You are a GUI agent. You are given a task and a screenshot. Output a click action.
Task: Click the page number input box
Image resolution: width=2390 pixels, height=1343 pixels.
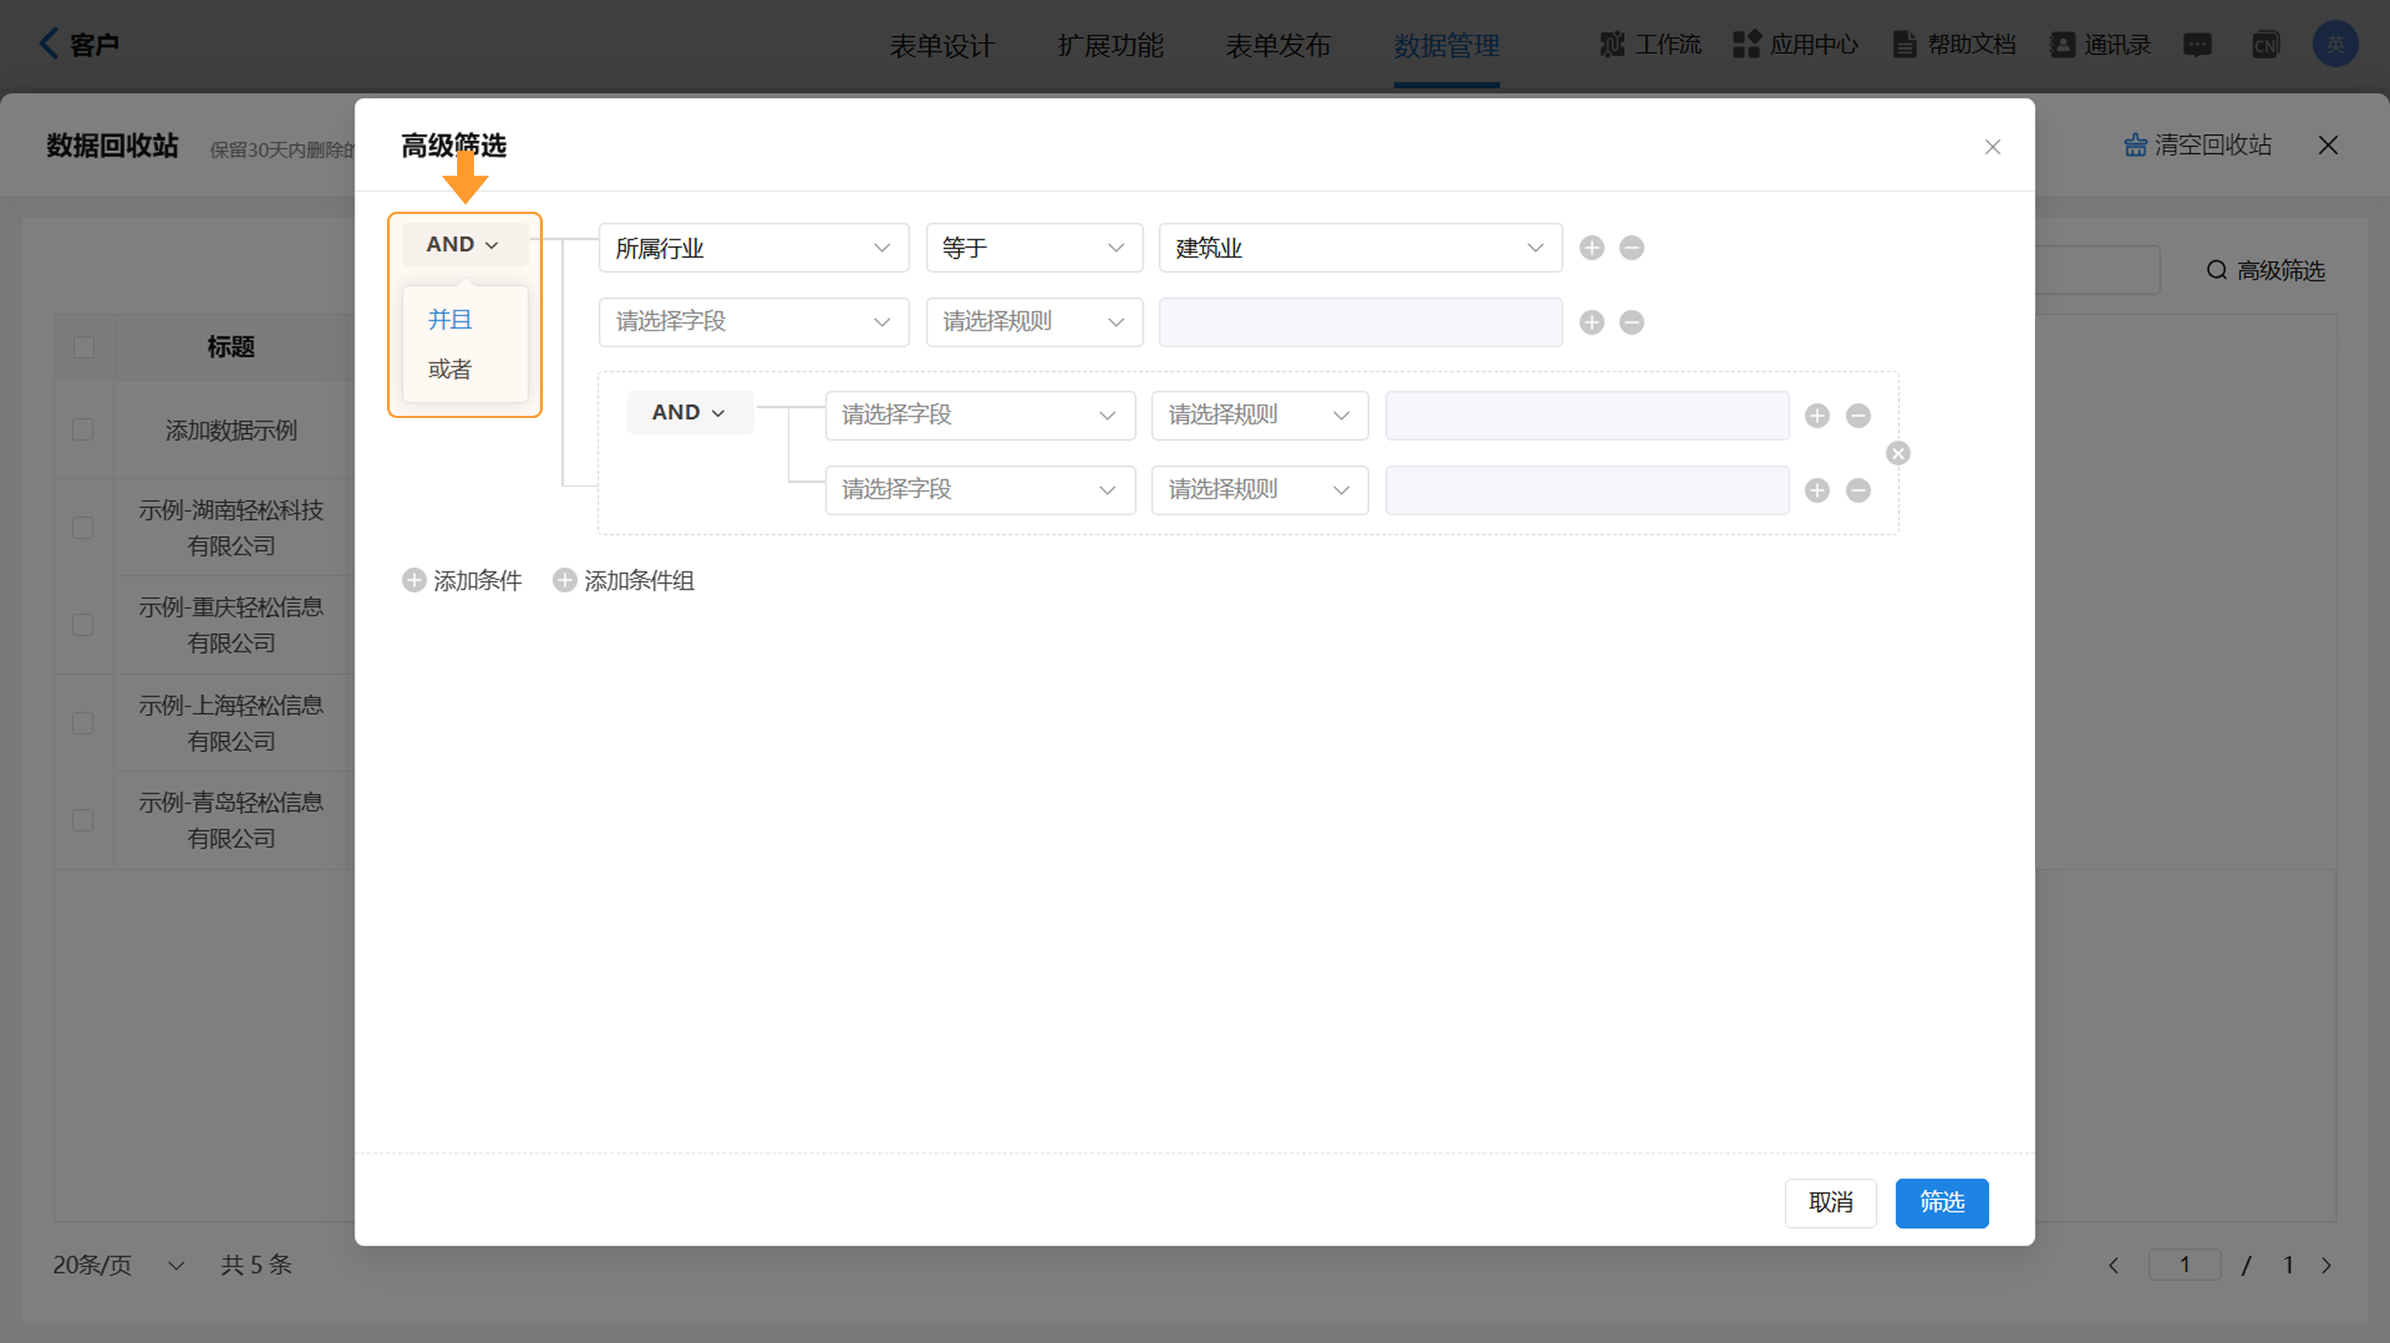pos(2184,1265)
